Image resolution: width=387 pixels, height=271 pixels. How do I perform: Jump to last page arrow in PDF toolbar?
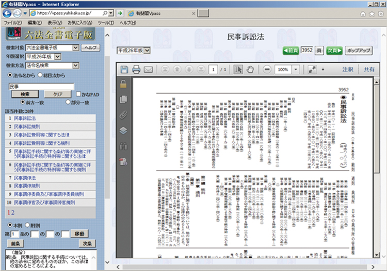coord(201,70)
